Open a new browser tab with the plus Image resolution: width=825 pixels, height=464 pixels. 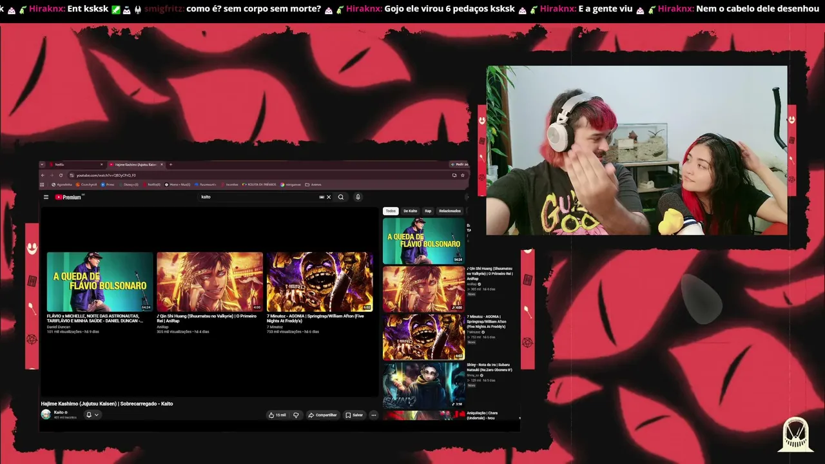point(171,165)
